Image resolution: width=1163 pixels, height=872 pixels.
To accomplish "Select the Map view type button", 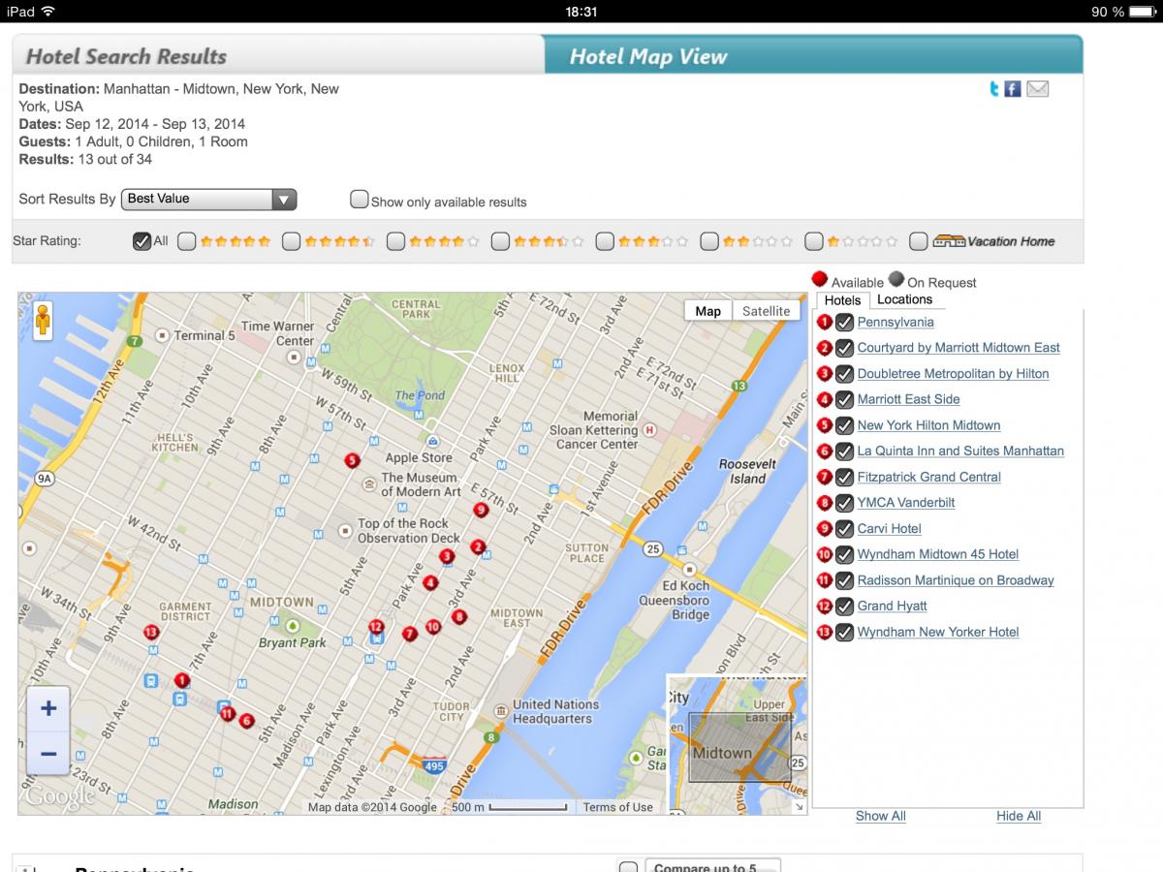I will tap(708, 311).
